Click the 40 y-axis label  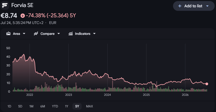coord(8,57)
